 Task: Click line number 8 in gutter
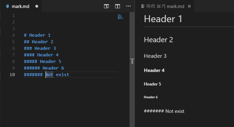tap(14, 61)
